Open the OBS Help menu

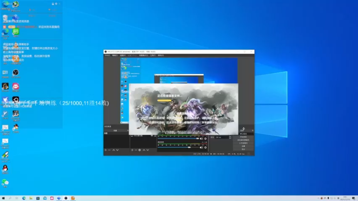161,55
